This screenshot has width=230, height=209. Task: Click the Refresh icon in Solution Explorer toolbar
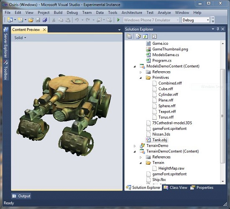[x=145, y=36]
